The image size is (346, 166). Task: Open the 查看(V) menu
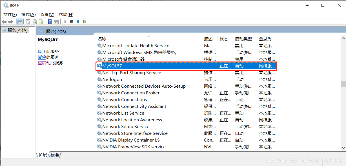47,14
